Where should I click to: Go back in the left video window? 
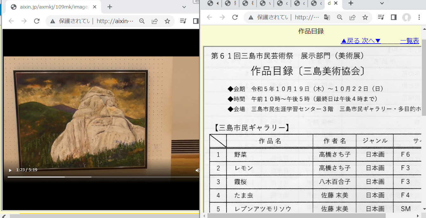point(11,21)
